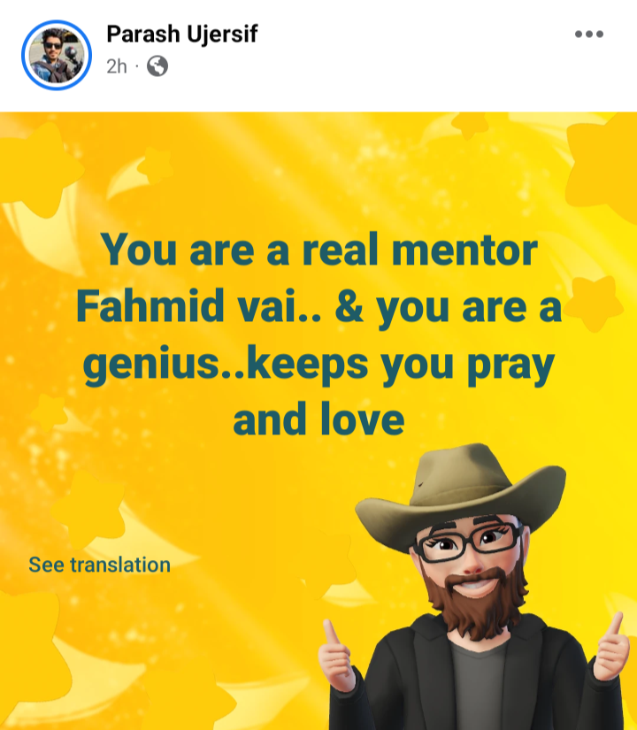Click the star beside 'you are a' text

point(595,304)
